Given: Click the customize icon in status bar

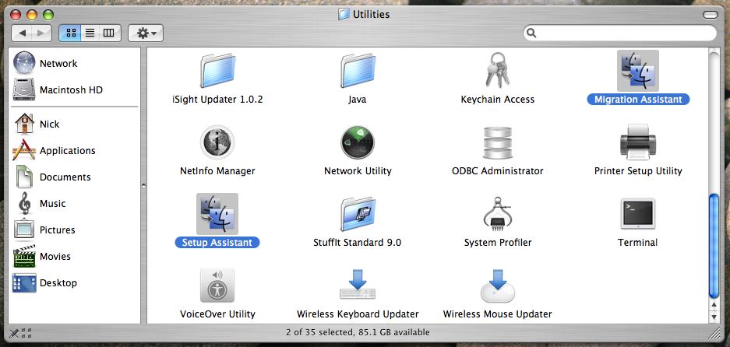Looking at the screenshot, I should click(20, 332).
